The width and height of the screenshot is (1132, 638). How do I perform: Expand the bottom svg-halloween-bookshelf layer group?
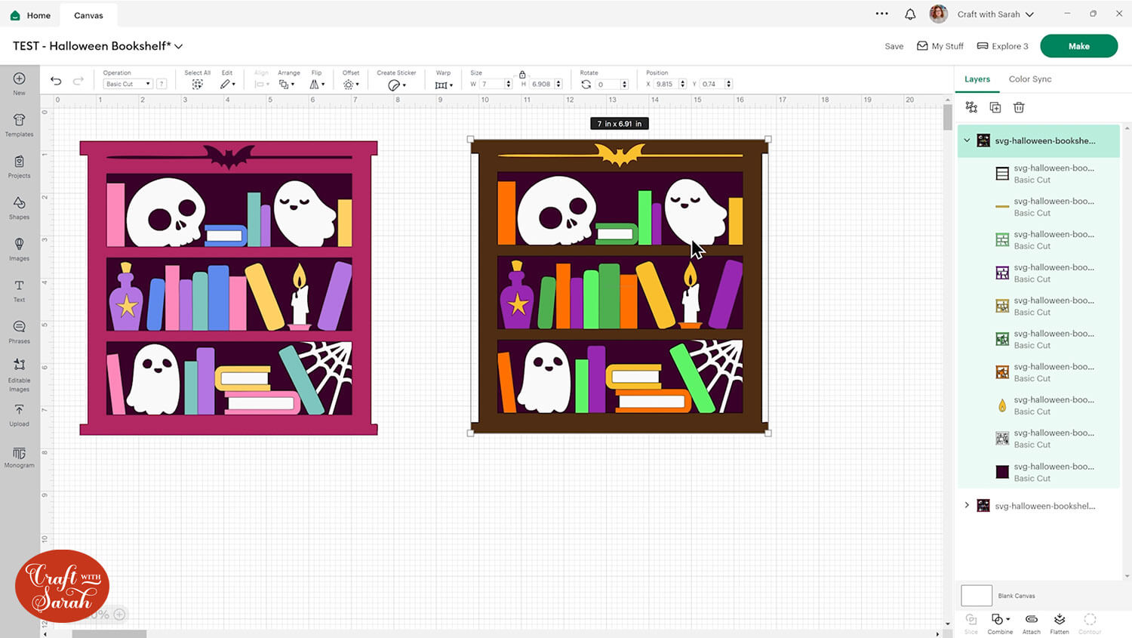click(x=967, y=505)
